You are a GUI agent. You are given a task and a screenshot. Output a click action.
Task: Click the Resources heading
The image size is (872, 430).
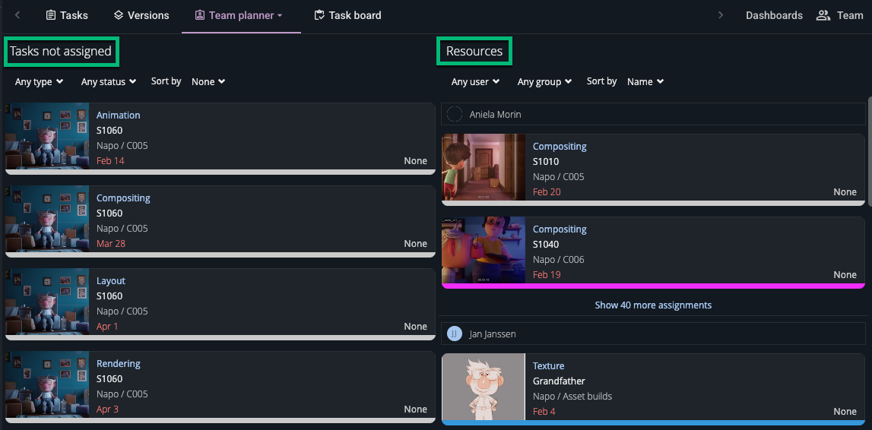(474, 51)
